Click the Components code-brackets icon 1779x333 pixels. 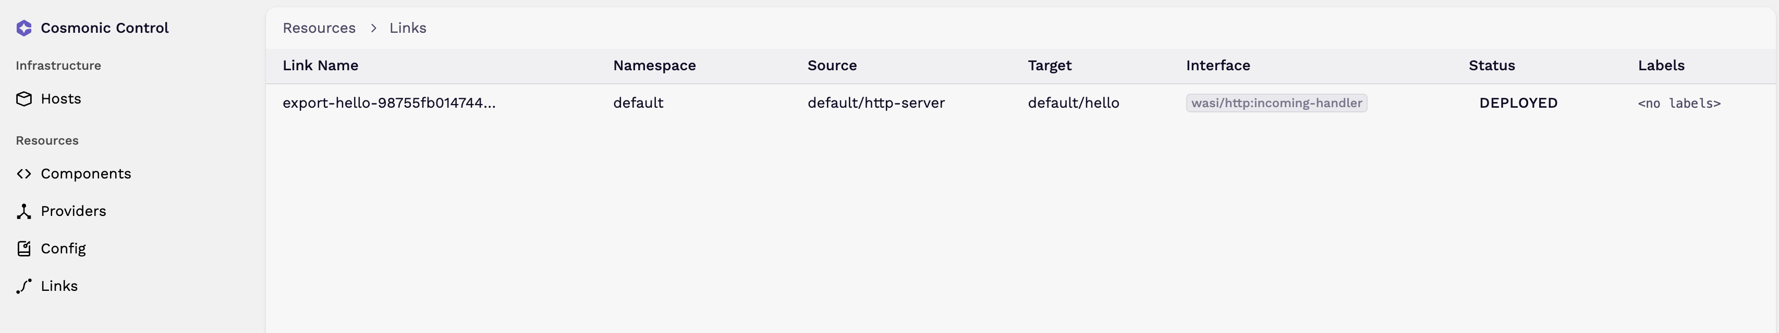pyautogui.click(x=24, y=174)
